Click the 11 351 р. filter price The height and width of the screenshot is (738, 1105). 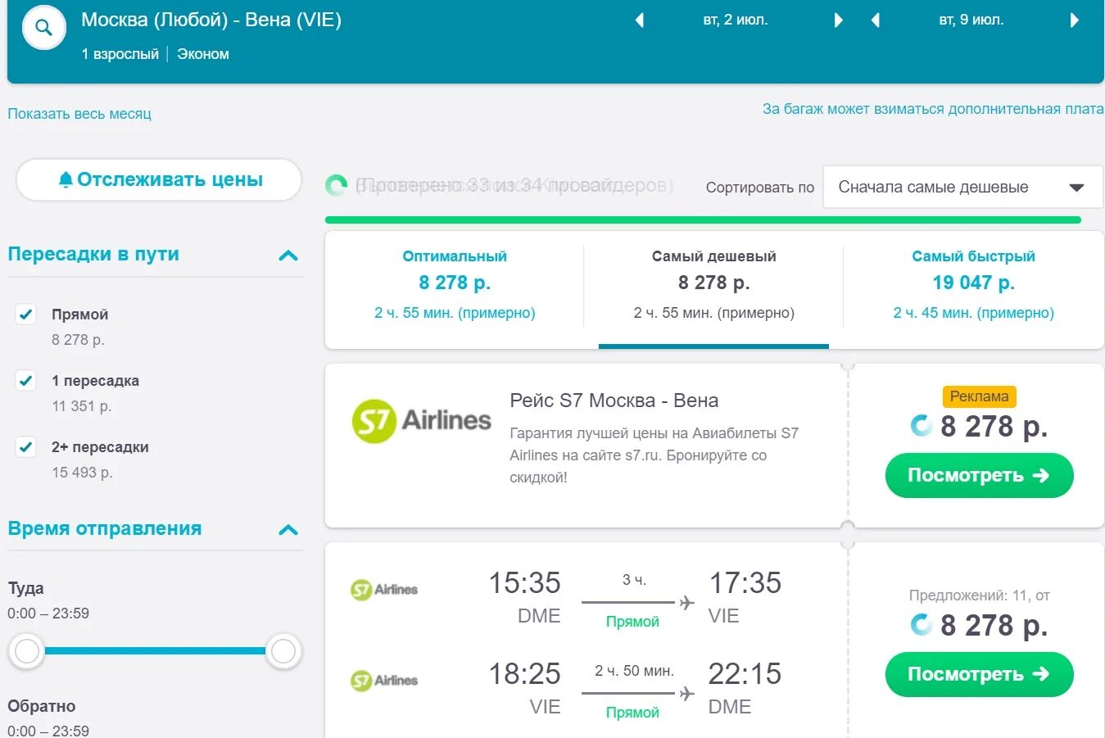pyautogui.click(x=82, y=406)
